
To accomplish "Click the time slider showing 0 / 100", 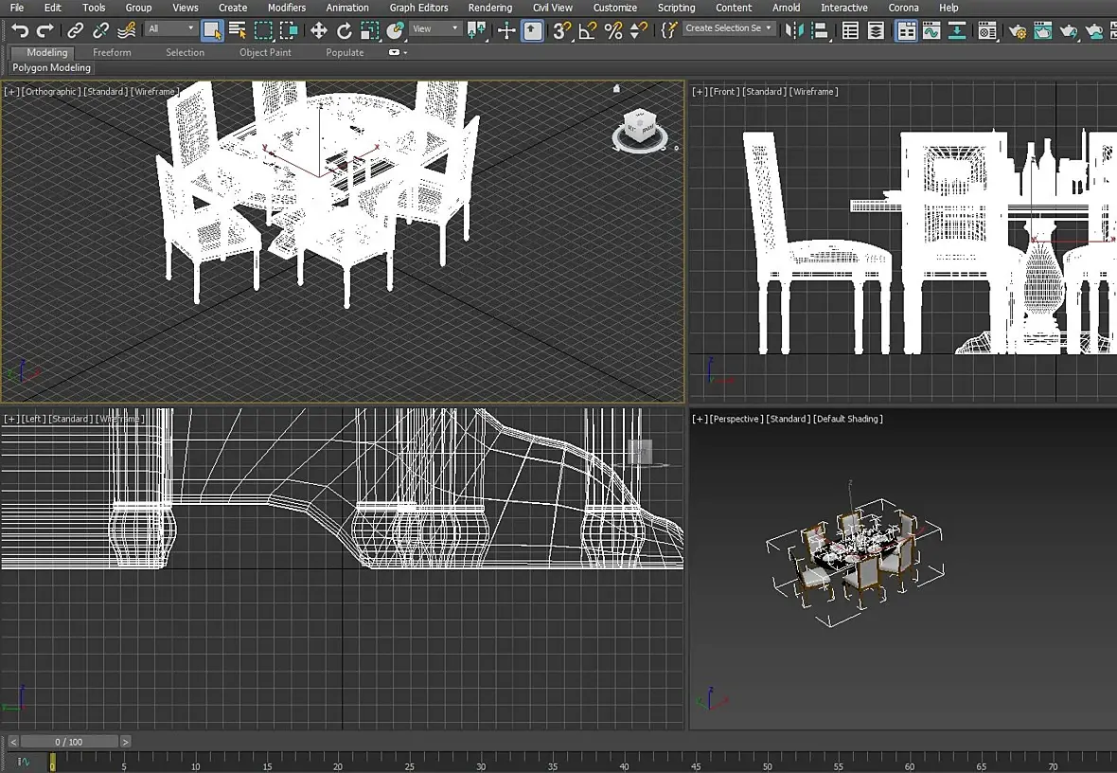I will (x=69, y=742).
